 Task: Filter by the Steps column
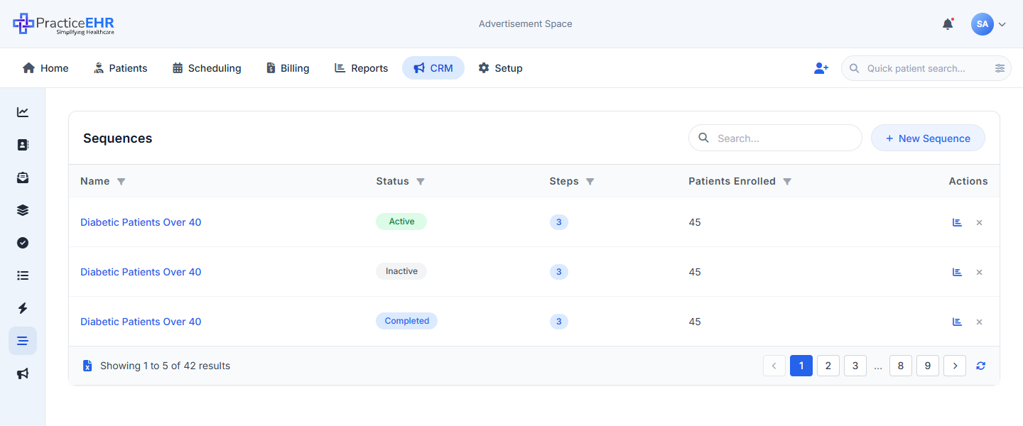(590, 182)
